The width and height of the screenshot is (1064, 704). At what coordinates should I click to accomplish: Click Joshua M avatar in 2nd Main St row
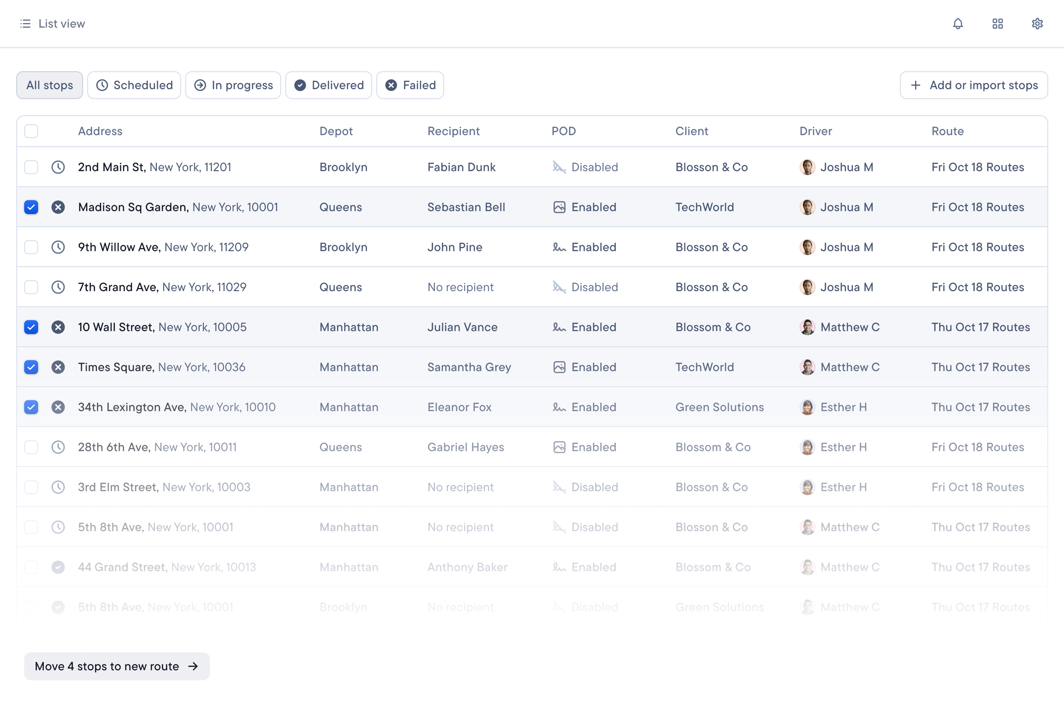[x=807, y=167]
